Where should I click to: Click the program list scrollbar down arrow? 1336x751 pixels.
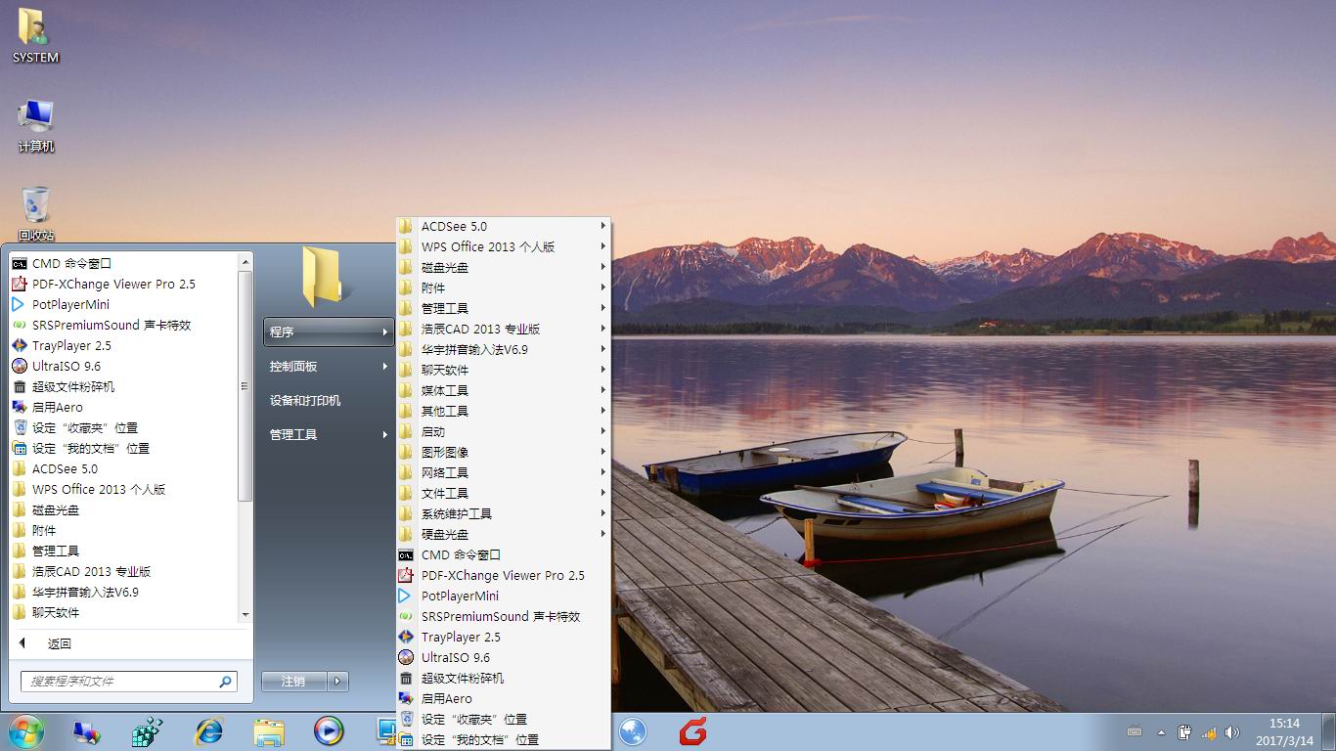tap(245, 615)
